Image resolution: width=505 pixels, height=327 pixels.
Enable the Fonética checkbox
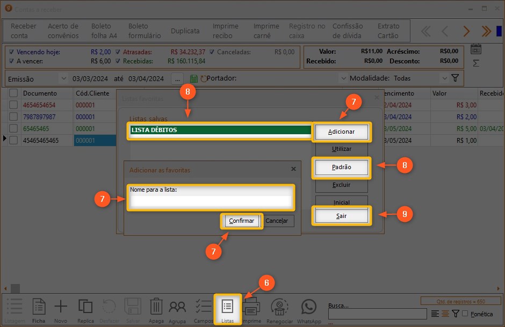click(x=465, y=314)
